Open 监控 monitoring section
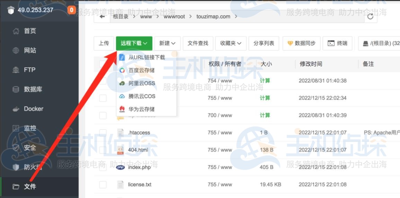Screen dimensions: 400x198 click(x=30, y=128)
